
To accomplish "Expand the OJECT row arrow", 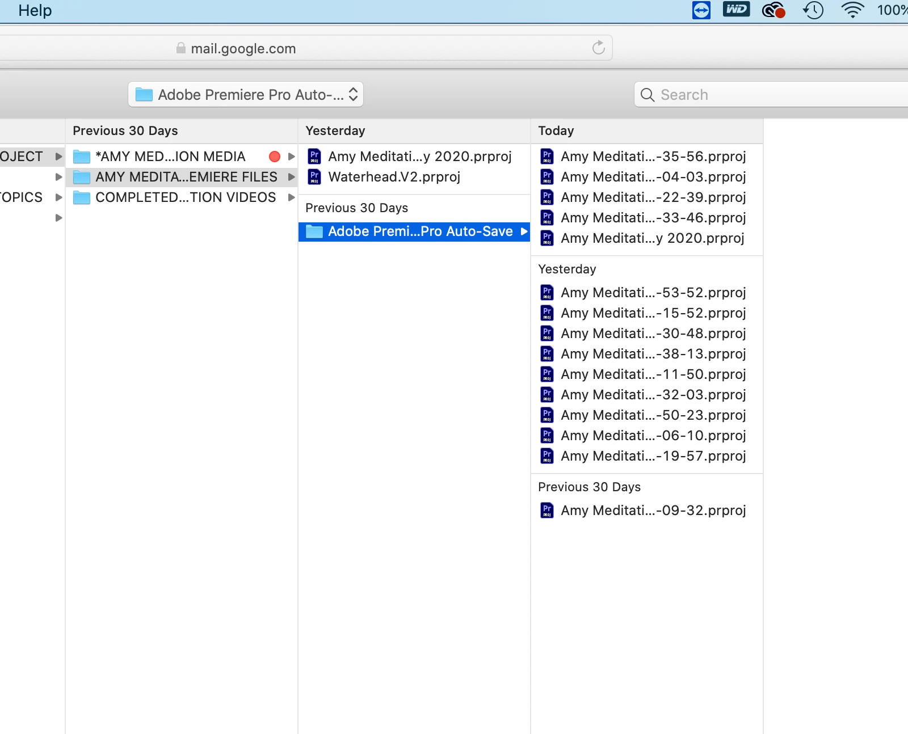I will [x=58, y=157].
